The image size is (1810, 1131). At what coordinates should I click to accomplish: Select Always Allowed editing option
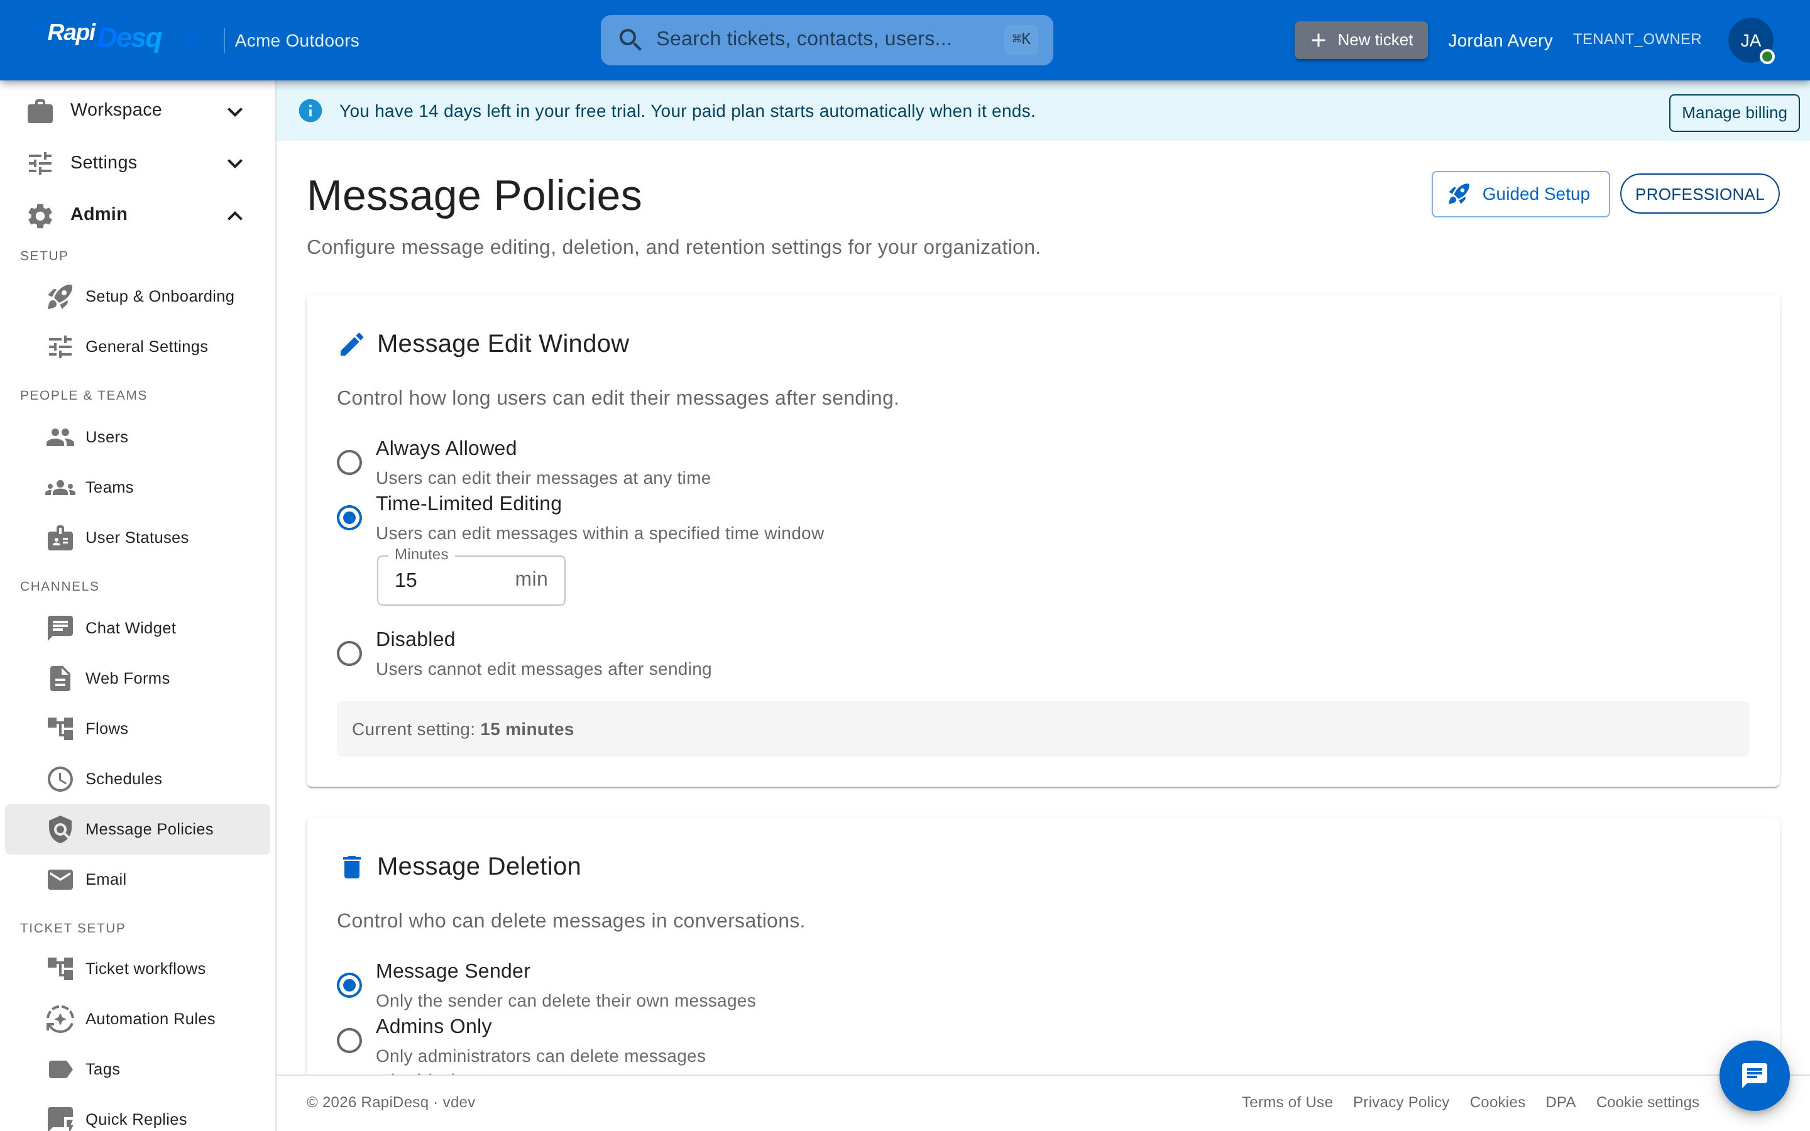[349, 462]
